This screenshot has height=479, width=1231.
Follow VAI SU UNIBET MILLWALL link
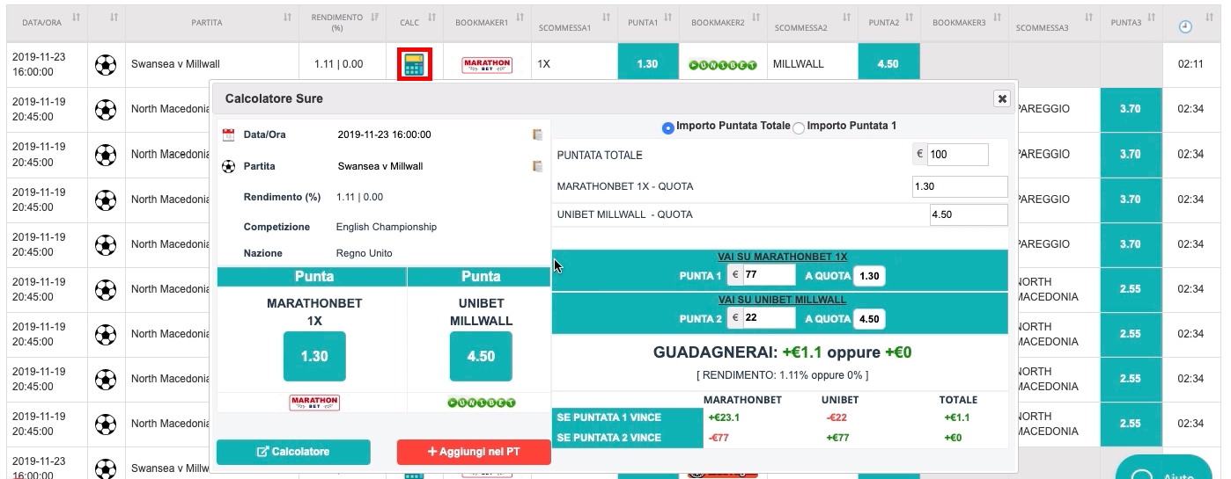pos(782,300)
